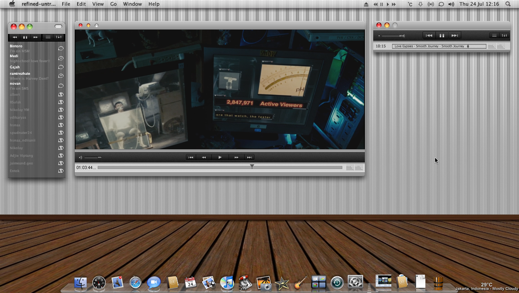The height and width of the screenshot is (293, 519).
Task: Toggle equalizer in the music player
Action: point(504,35)
